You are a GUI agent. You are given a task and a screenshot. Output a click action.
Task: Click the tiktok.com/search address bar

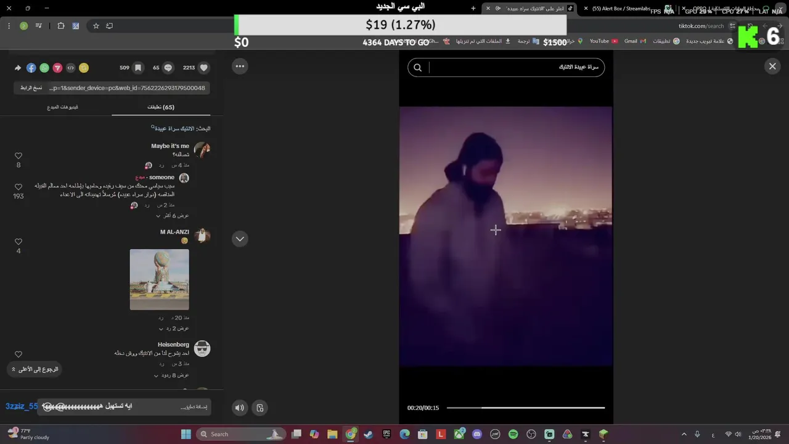701,26
